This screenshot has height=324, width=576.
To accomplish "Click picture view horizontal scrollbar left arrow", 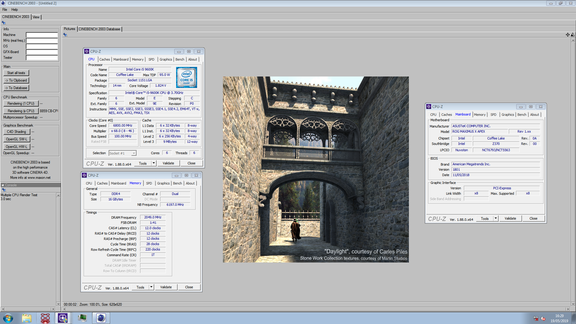I will (x=64, y=309).
